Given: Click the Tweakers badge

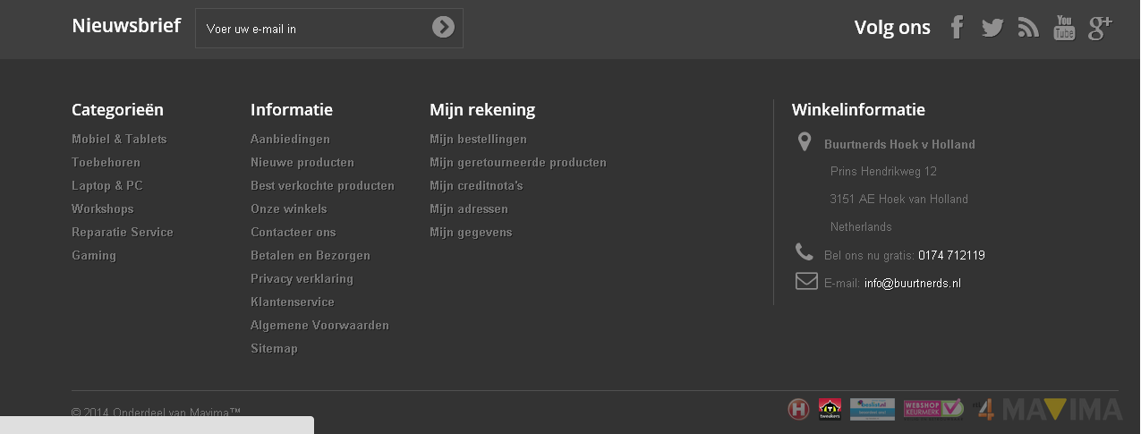Looking at the screenshot, I should pyautogui.click(x=830, y=409).
